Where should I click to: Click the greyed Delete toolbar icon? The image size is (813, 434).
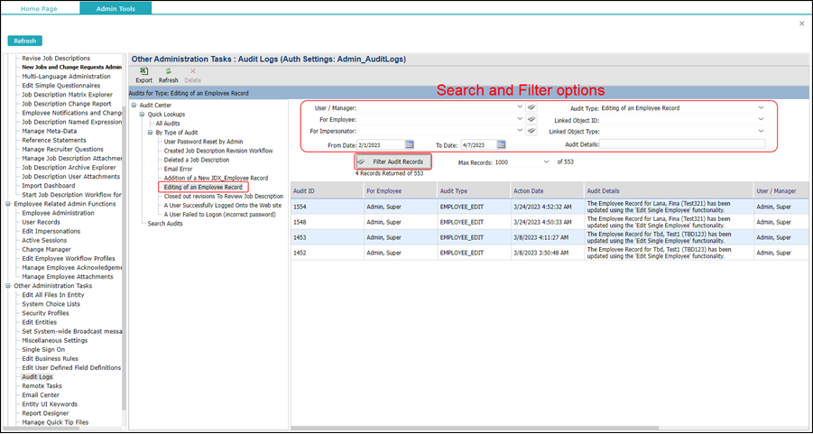[x=192, y=71]
